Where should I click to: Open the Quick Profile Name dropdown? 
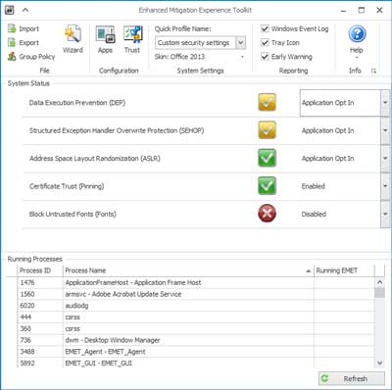pyautogui.click(x=241, y=43)
